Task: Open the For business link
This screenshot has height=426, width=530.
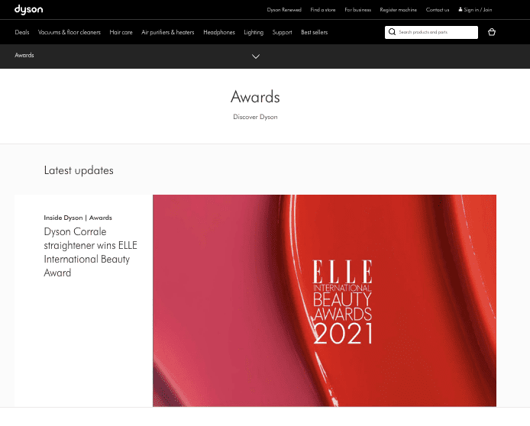Action: pyautogui.click(x=357, y=10)
